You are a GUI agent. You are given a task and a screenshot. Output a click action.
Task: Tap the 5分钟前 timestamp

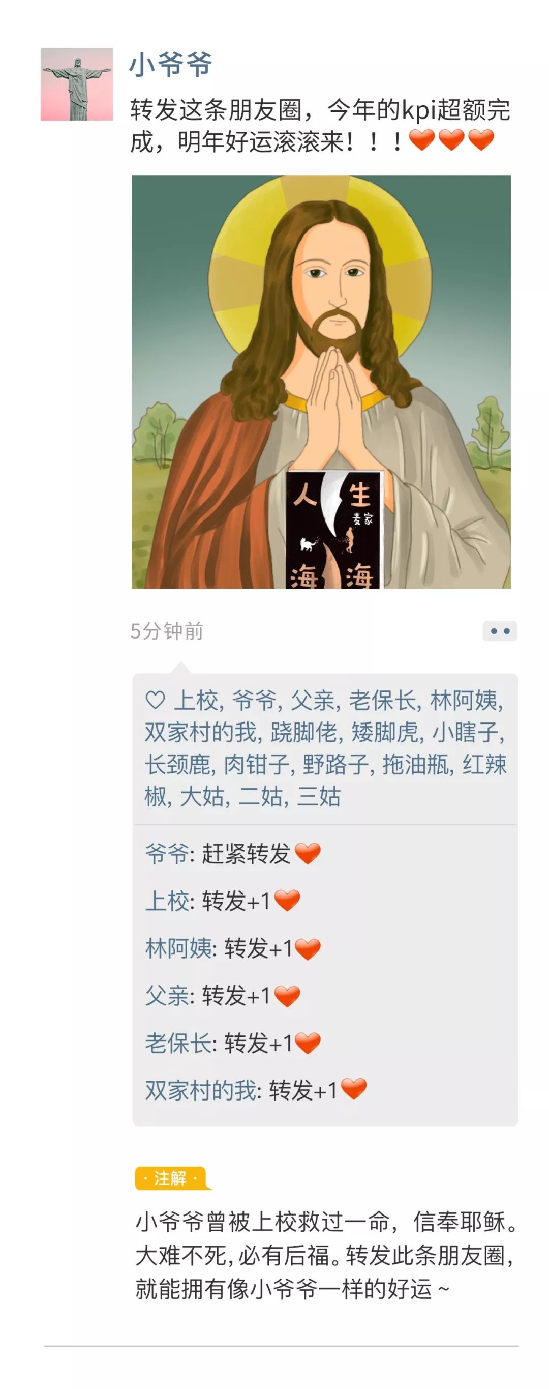point(167,631)
